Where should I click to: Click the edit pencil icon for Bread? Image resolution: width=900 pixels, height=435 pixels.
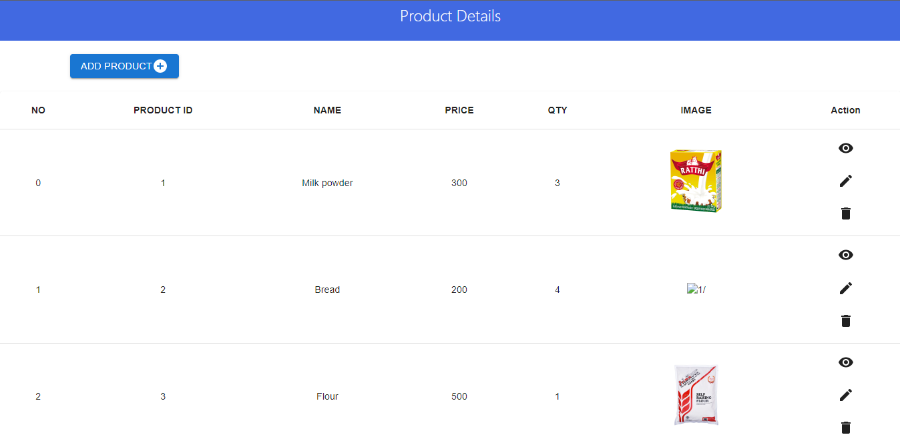tap(846, 288)
